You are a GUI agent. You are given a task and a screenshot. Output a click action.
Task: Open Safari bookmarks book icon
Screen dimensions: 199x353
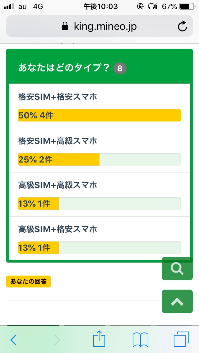click(x=140, y=340)
